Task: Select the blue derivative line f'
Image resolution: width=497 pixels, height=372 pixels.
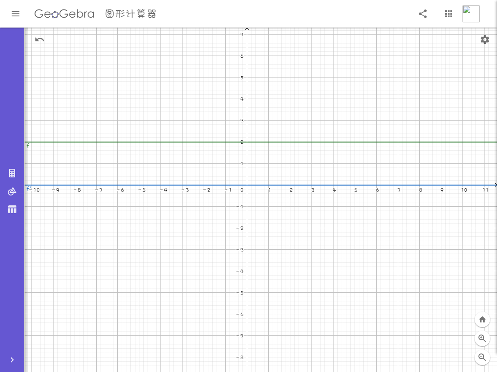Action: [x=345, y=185]
